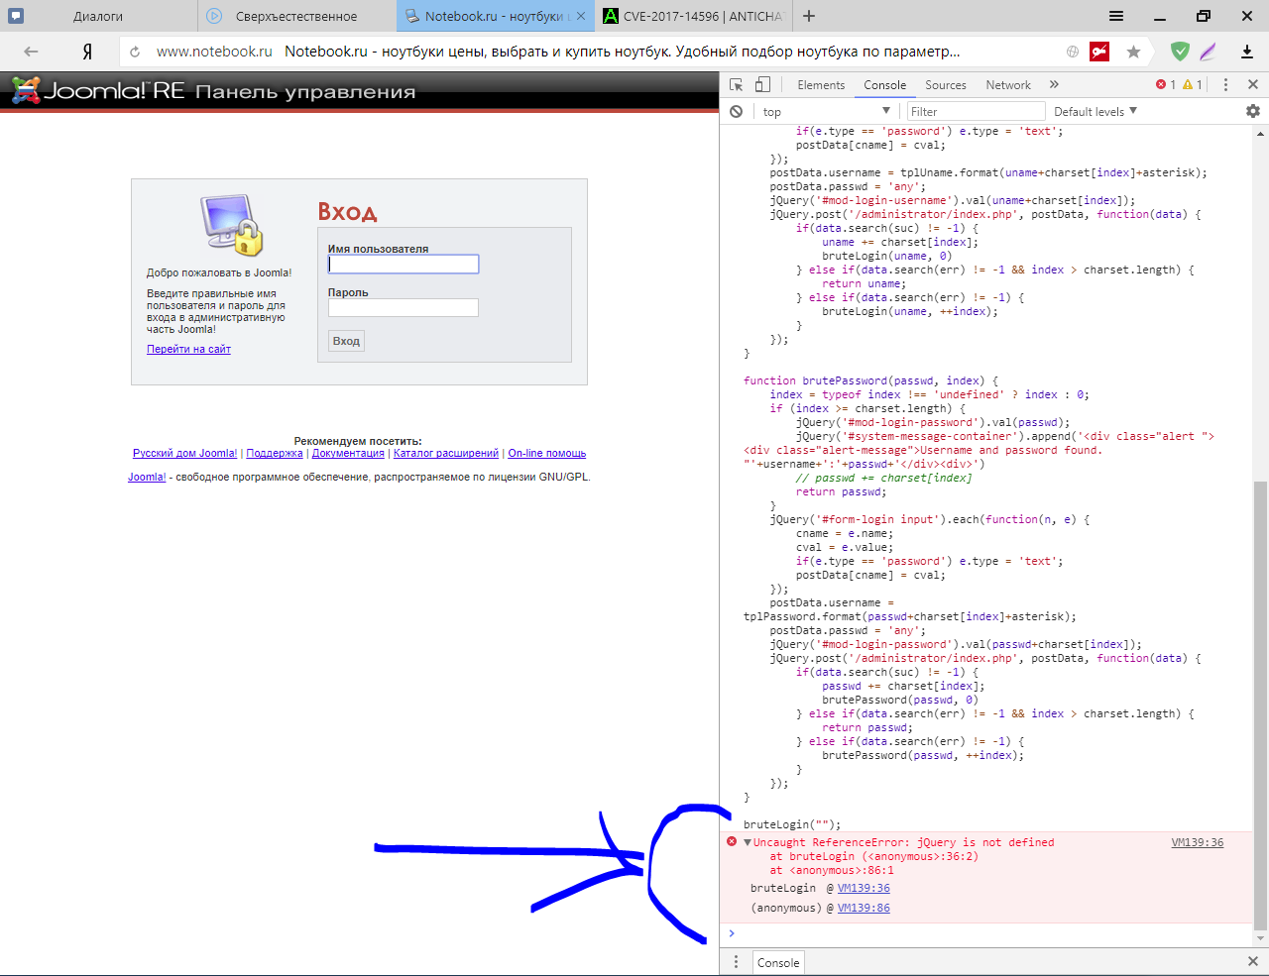Image resolution: width=1269 pixels, height=976 pixels.
Task: Open the drawer kebab menu at bottom
Action: pos(736,962)
